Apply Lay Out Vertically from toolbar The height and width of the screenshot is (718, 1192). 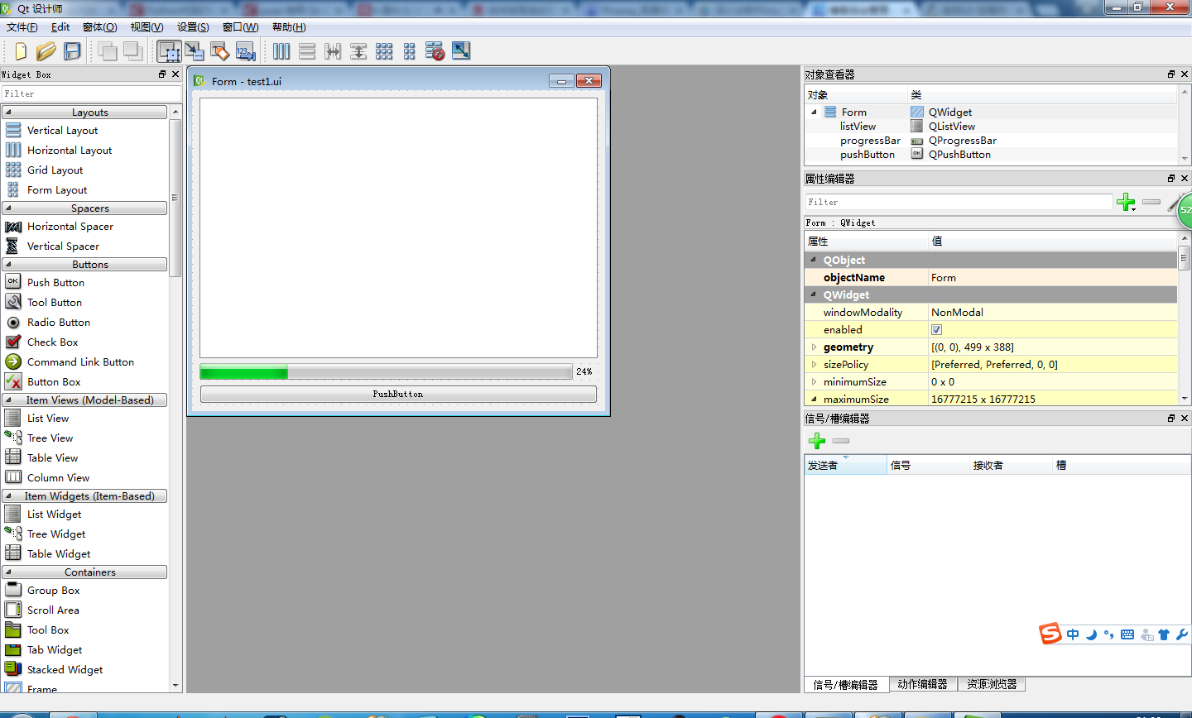tap(307, 51)
